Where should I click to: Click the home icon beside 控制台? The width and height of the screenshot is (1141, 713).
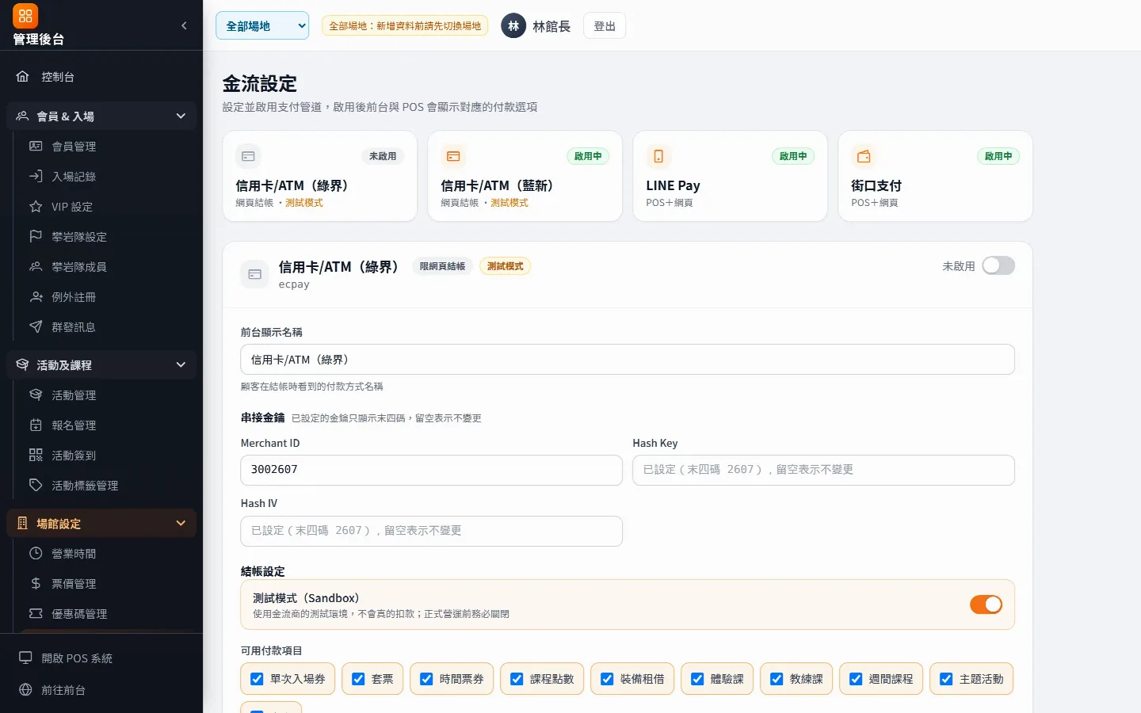tap(23, 77)
